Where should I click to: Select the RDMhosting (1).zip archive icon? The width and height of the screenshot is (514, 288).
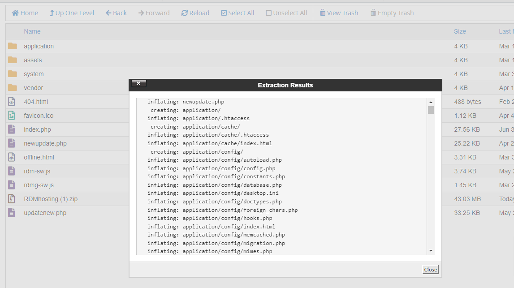pyautogui.click(x=12, y=199)
